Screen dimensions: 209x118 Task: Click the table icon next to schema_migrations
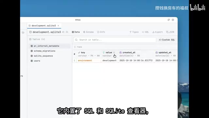pos(32,51)
